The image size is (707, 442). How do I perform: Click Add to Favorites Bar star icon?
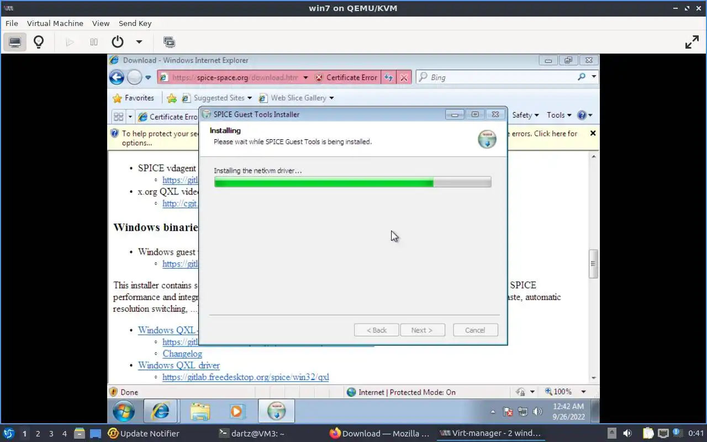coord(172,98)
